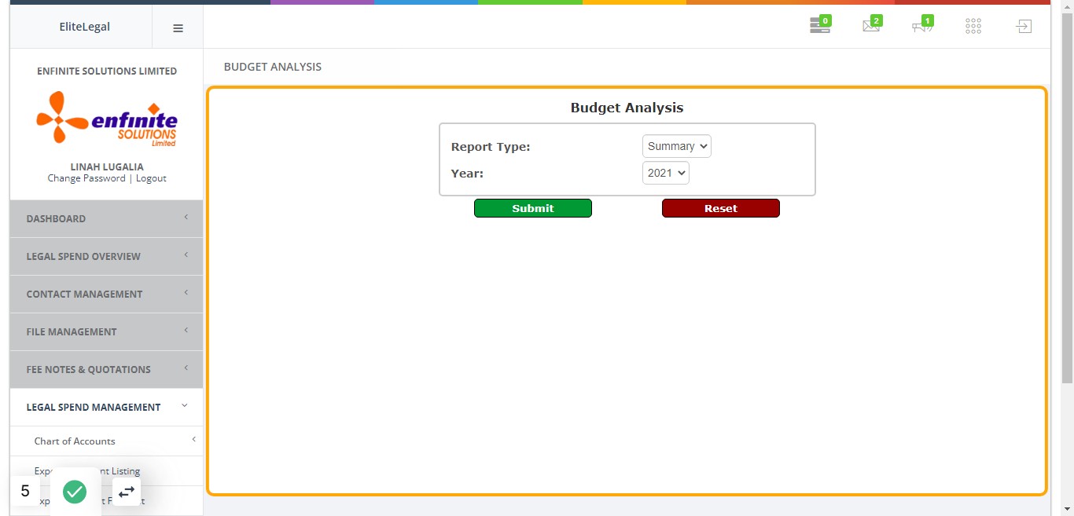
Task: Expand the Legal Spend Overview menu
Action: 106,256
